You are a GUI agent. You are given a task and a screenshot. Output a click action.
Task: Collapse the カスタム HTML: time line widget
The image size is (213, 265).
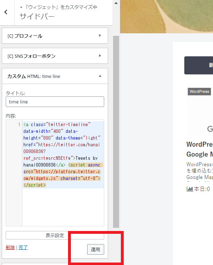tap(55, 76)
